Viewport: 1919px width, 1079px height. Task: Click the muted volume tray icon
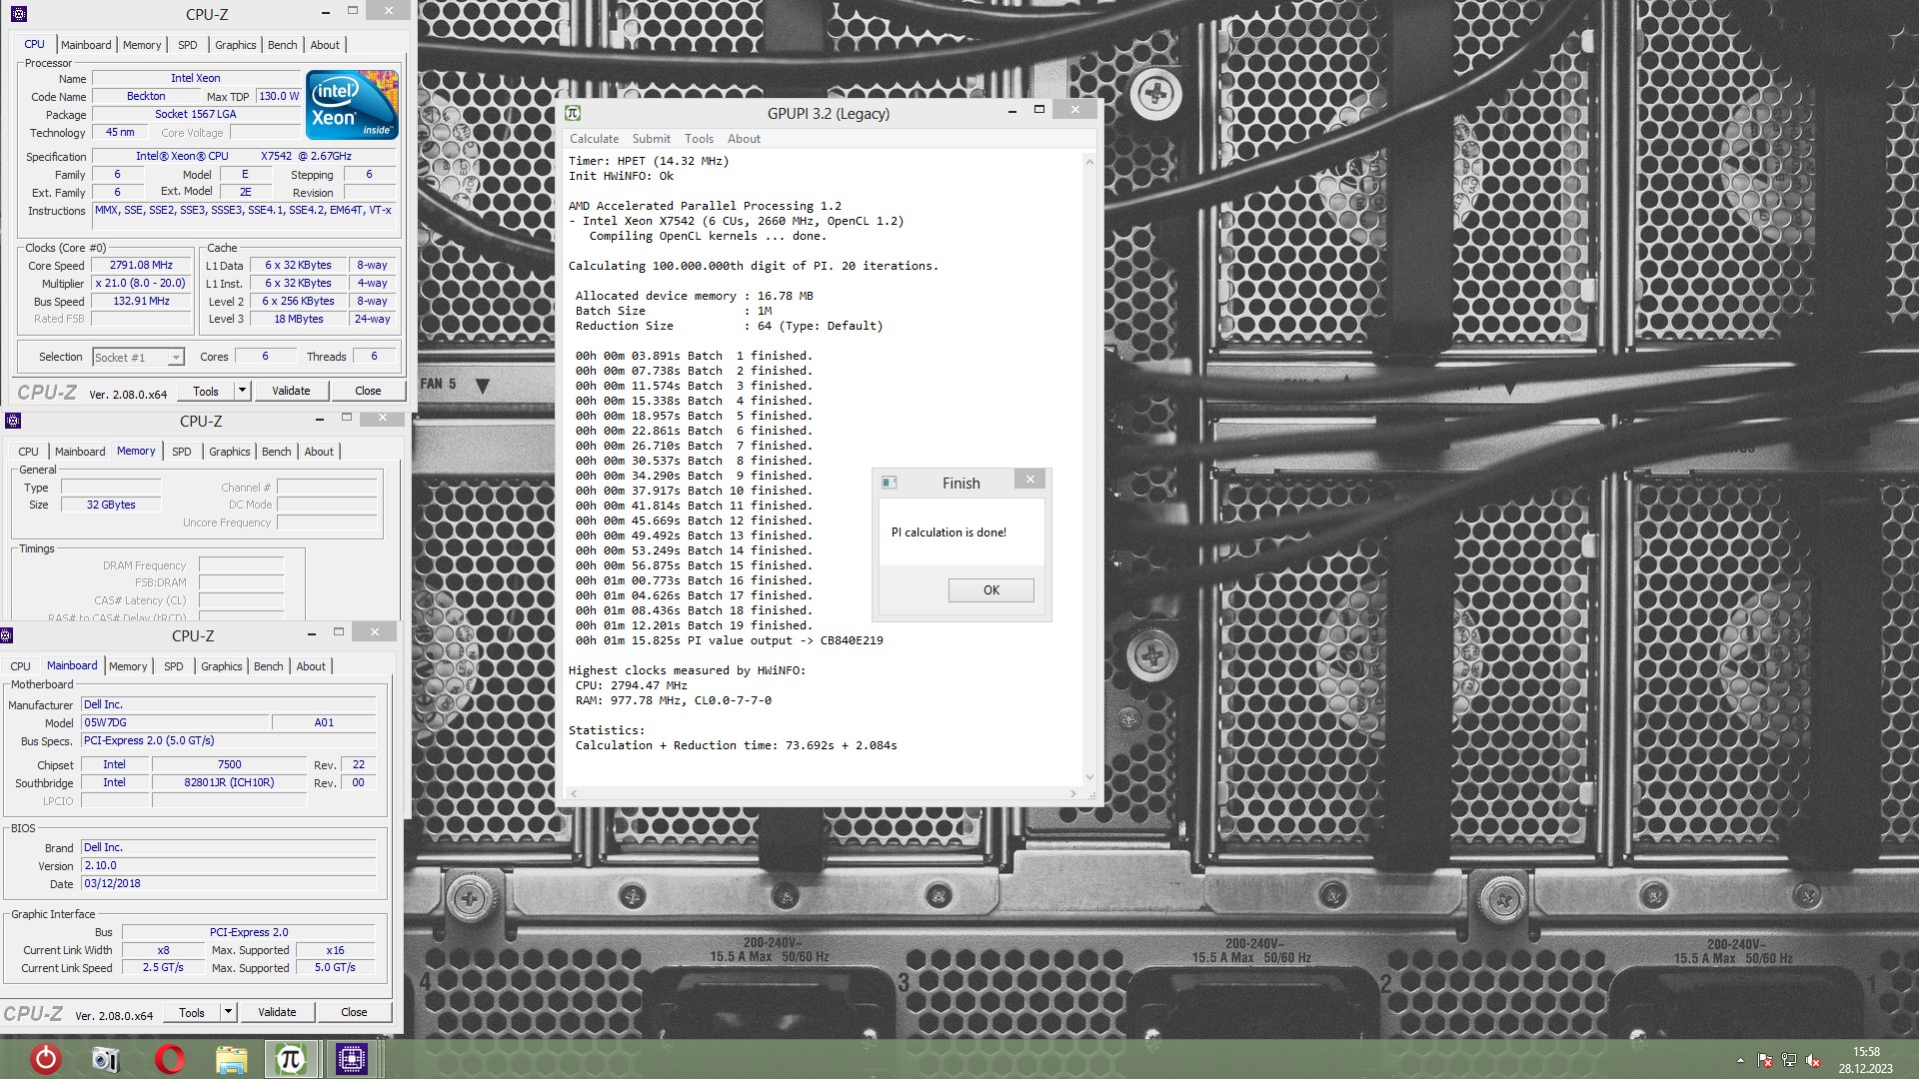[x=1813, y=1060]
